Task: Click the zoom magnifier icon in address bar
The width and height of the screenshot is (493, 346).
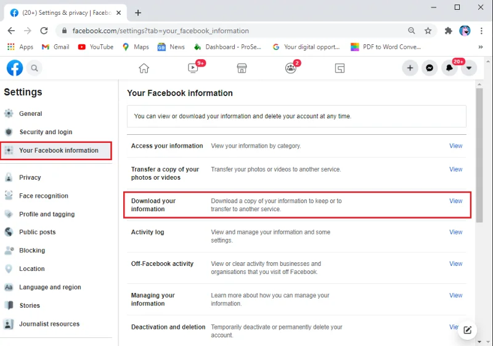Action: click(412, 30)
